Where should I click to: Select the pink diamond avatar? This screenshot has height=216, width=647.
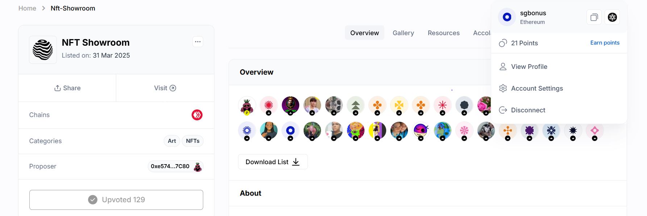595,131
